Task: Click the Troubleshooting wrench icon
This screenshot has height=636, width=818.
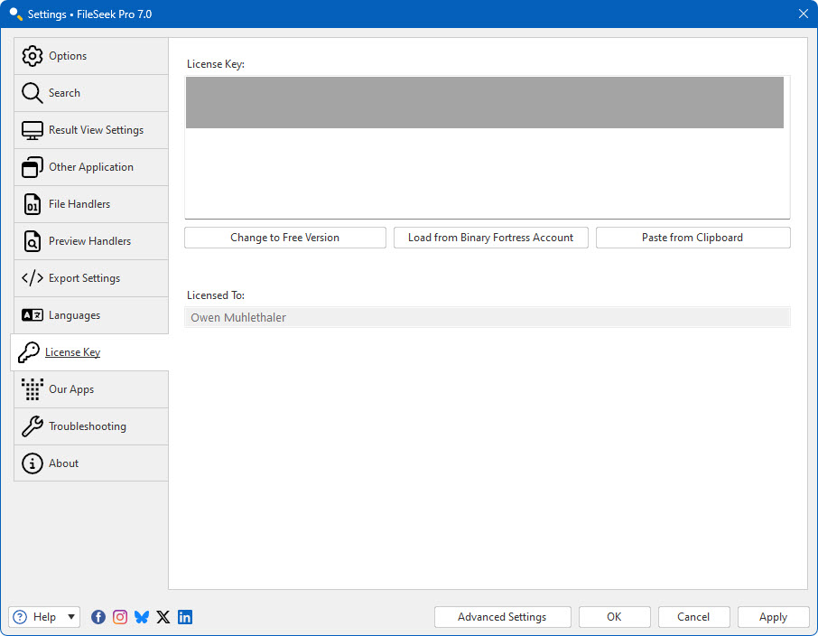Action: (x=33, y=426)
